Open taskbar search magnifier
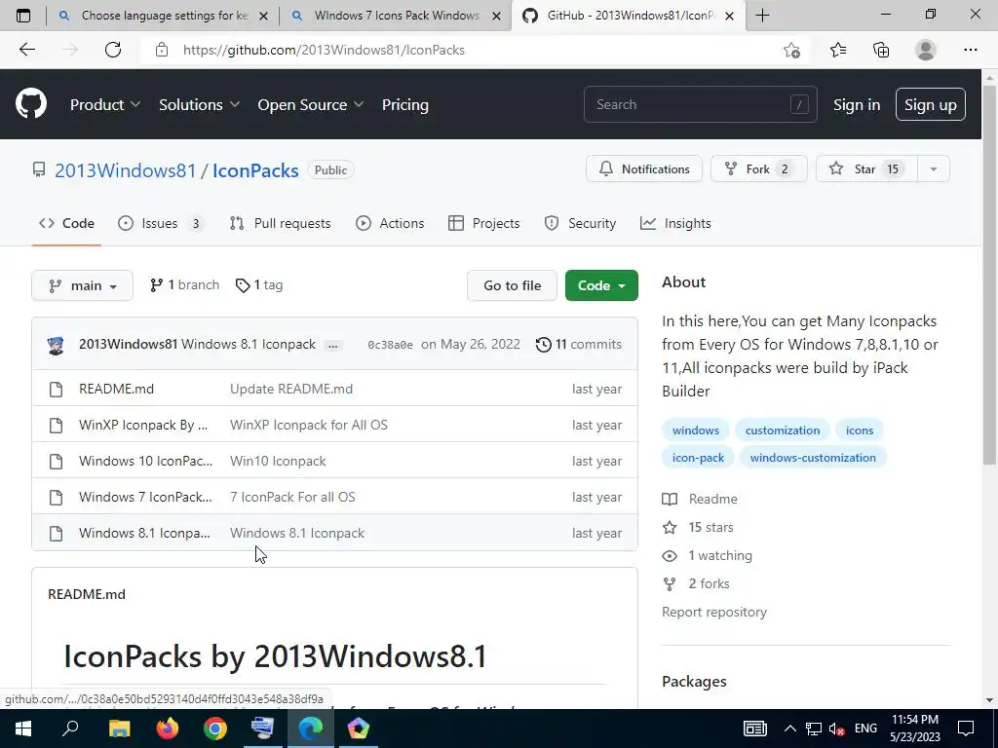The height and width of the screenshot is (748, 998). point(70,728)
